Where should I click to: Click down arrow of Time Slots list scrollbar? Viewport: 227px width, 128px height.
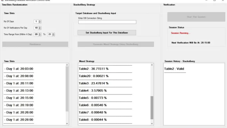(67, 123)
